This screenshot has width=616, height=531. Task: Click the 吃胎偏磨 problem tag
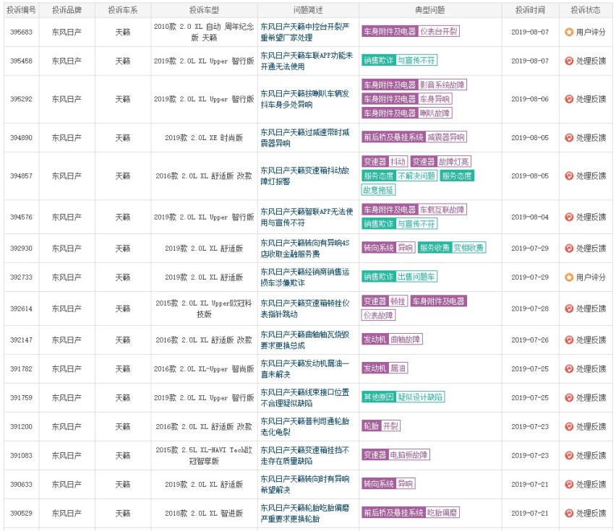442,512
